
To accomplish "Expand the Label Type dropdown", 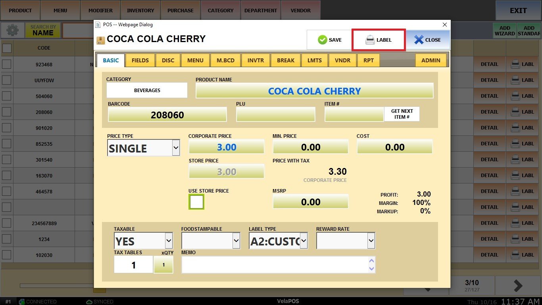I will [x=304, y=241].
